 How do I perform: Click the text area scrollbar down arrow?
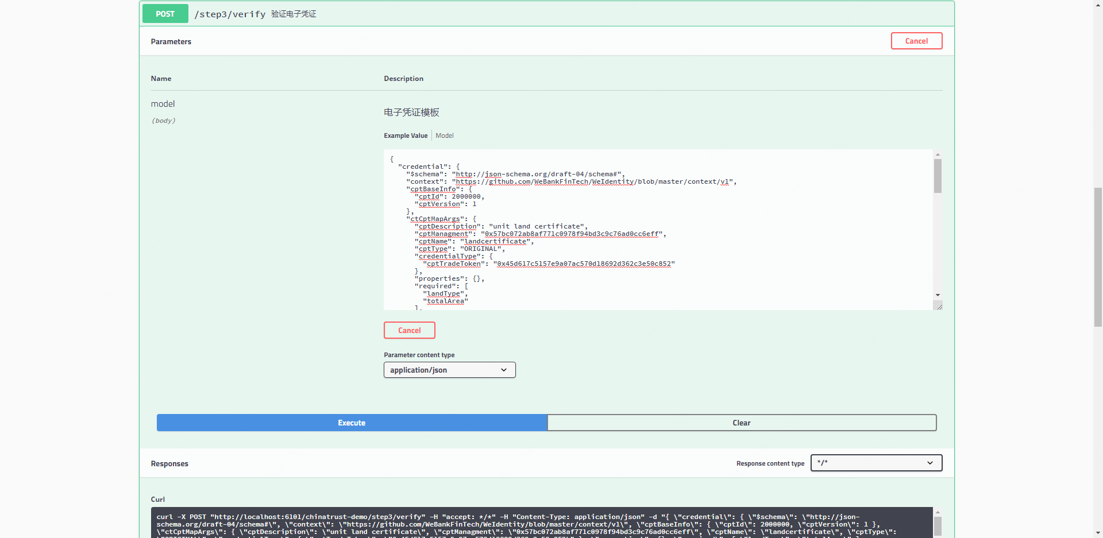pos(938,295)
